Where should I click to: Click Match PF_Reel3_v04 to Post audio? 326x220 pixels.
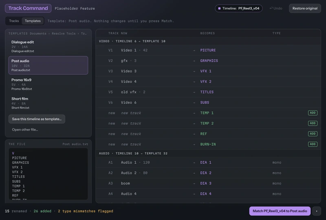(280, 211)
